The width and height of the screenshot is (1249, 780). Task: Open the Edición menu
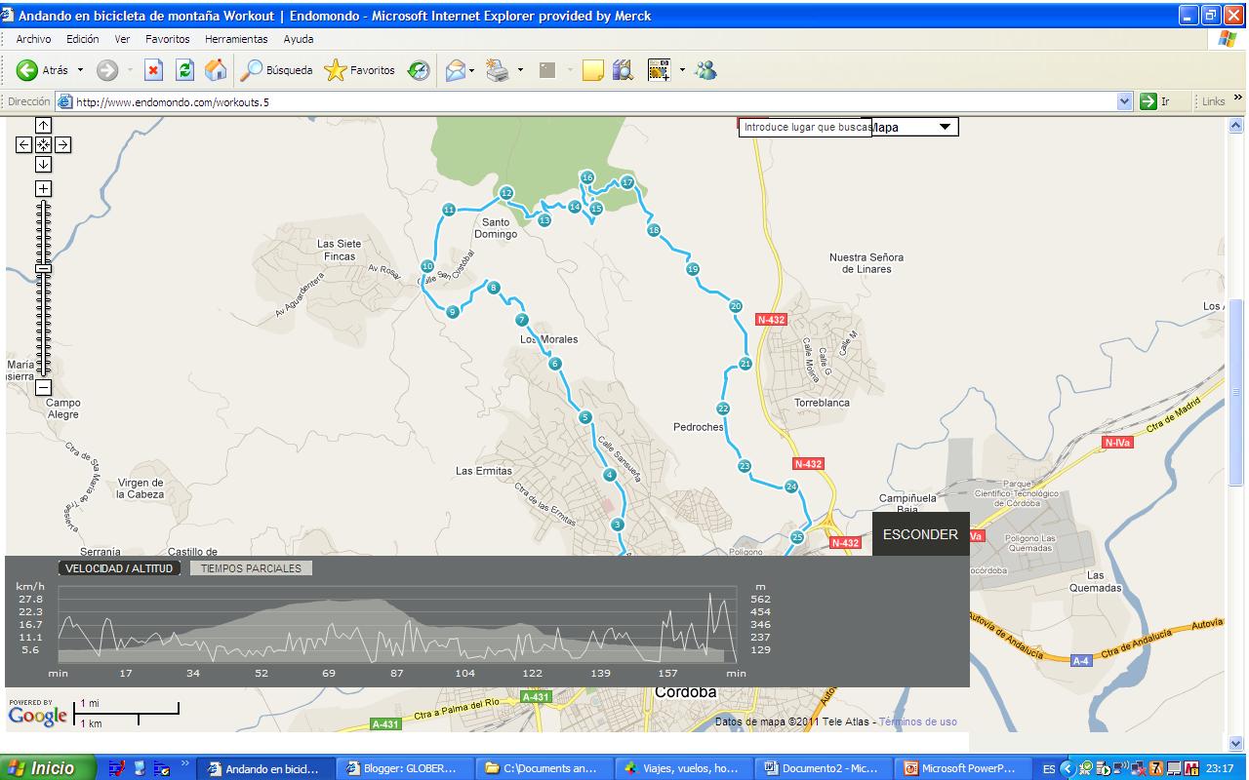click(x=83, y=39)
